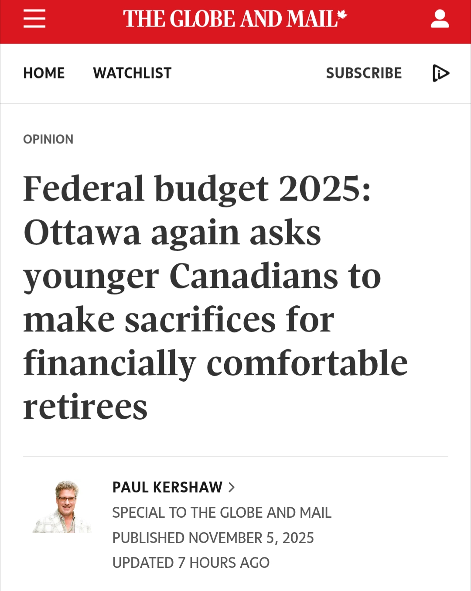This screenshot has width=471, height=591.
Task: Click the Federal budget 2025 headline
Action: tap(197, 188)
